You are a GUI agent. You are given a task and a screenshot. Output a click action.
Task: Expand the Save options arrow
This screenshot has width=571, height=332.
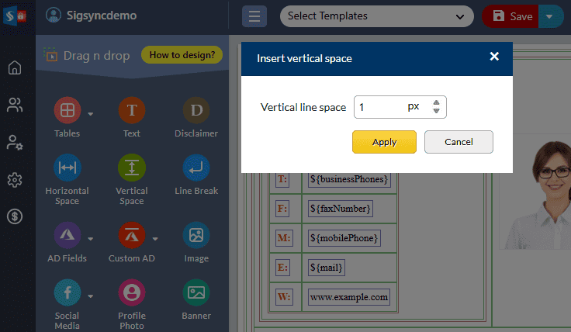coord(550,16)
